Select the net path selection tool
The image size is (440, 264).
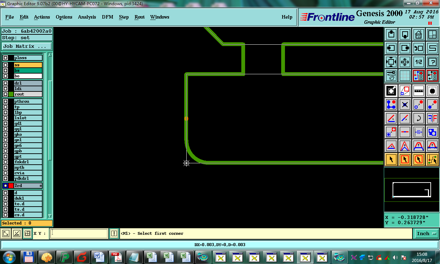pyautogui.click(x=432, y=159)
